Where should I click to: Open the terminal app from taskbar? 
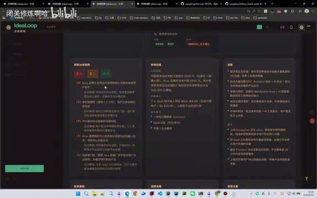pyautogui.click(x=201, y=194)
